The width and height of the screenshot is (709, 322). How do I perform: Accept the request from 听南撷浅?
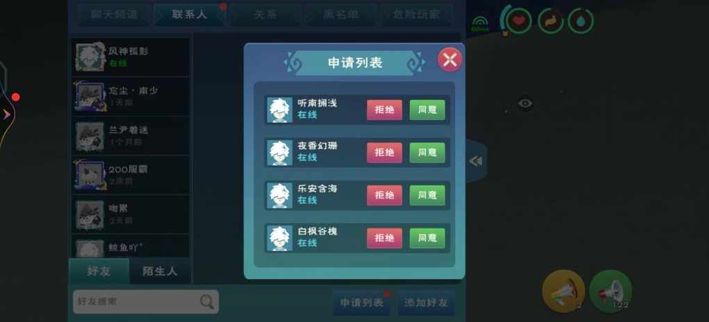pyautogui.click(x=427, y=110)
